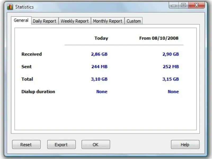
Task: Select the Custom tab
Action: [134, 21]
